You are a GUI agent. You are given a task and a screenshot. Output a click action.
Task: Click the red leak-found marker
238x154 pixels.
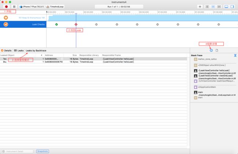[76, 25]
